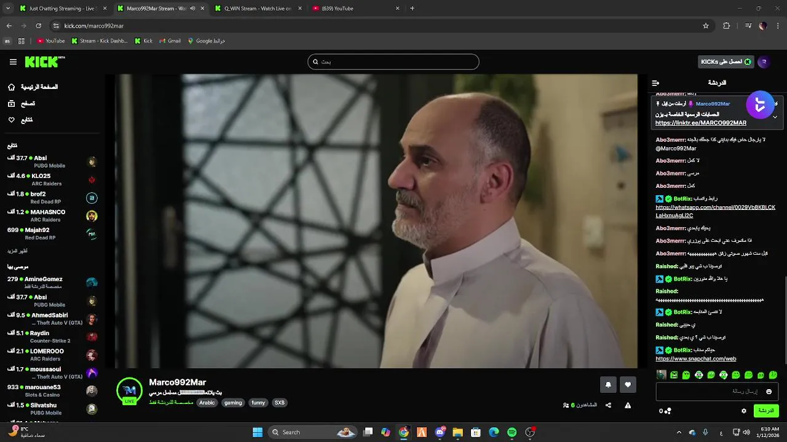787x442 pixels.
Task: Open Raydin Counter-Strike 2 channel
Action: (52, 336)
